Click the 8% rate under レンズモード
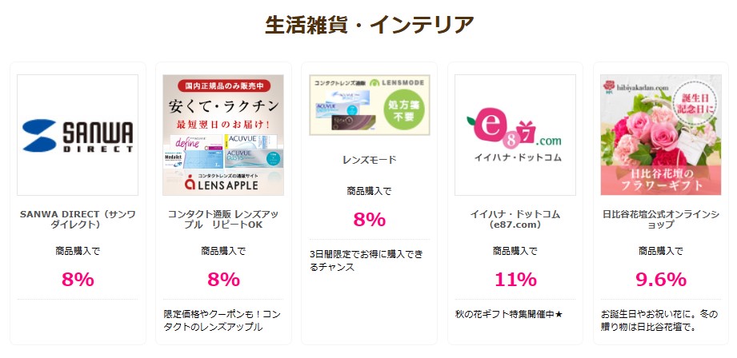The image size is (737, 358). (x=370, y=220)
